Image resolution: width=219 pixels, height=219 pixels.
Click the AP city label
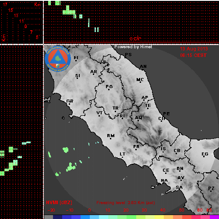[x=145, y=98]
